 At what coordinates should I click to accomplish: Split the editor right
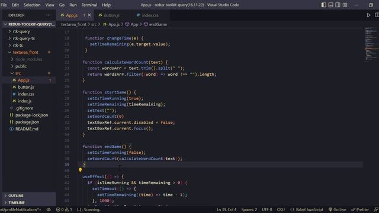[x=377, y=15]
